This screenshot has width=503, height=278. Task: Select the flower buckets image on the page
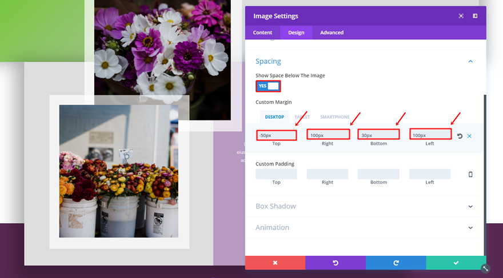pyautogui.click(x=119, y=171)
